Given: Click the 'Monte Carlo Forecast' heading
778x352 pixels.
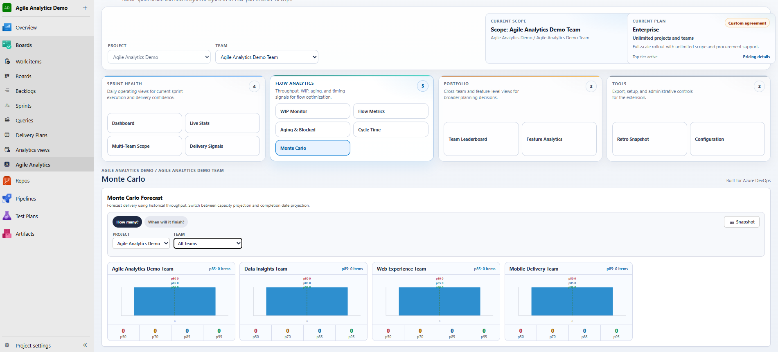Looking at the screenshot, I should click(x=135, y=198).
